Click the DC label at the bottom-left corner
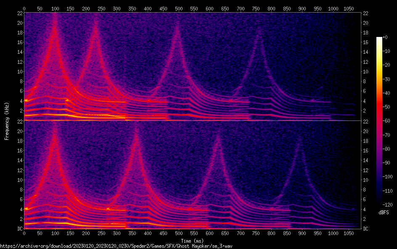 [x=19, y=229]
